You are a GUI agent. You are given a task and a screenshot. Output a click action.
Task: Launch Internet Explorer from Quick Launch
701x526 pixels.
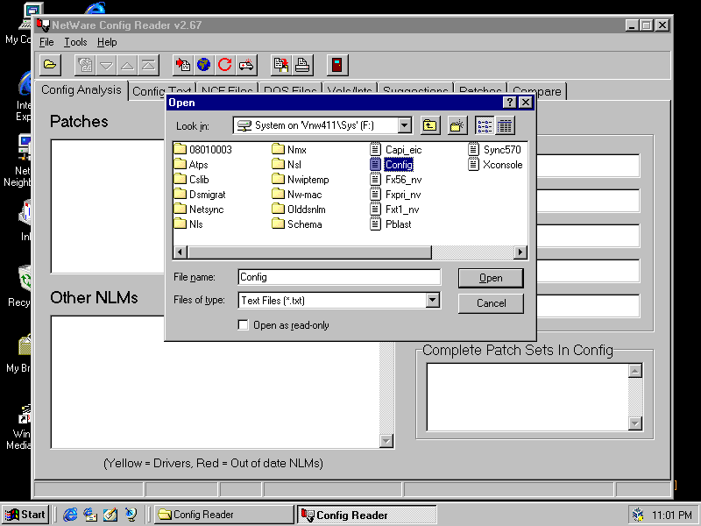[x=70, y=515]
